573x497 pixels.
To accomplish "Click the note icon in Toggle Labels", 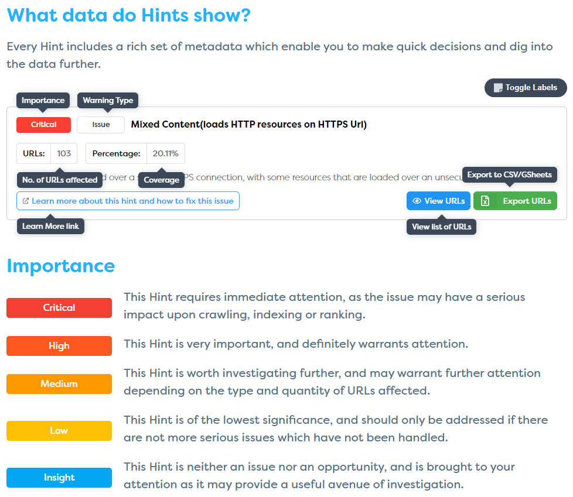I will pos(498,88).
